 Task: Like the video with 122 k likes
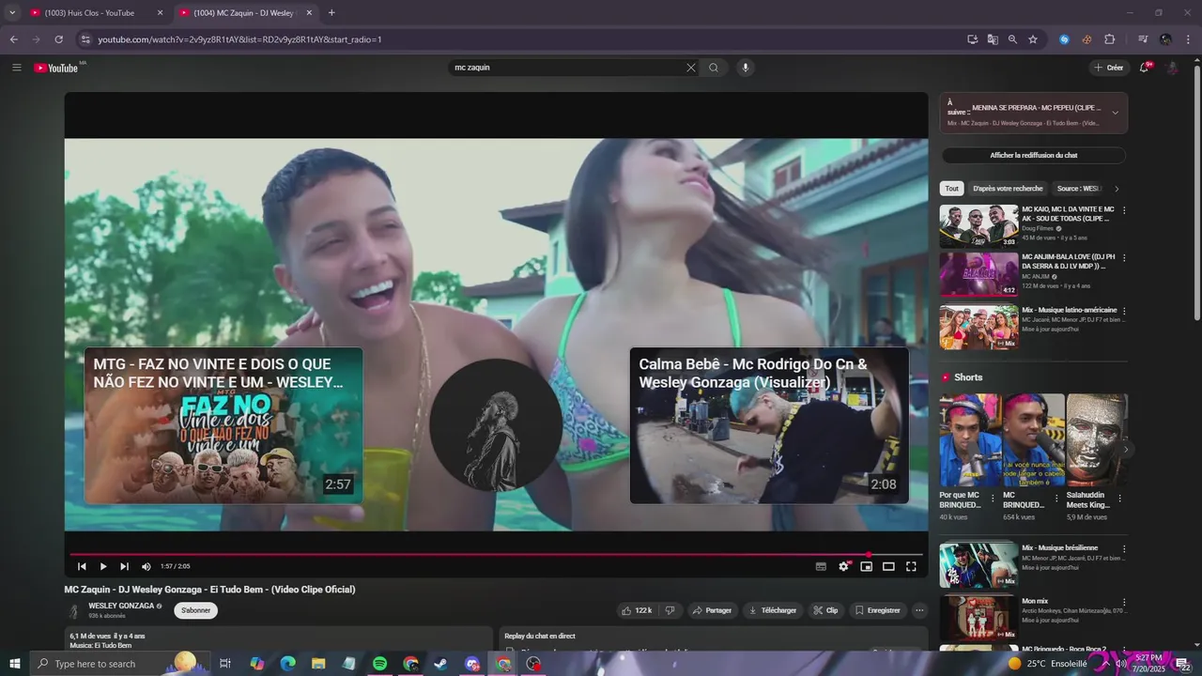click(x=637, y=610)
